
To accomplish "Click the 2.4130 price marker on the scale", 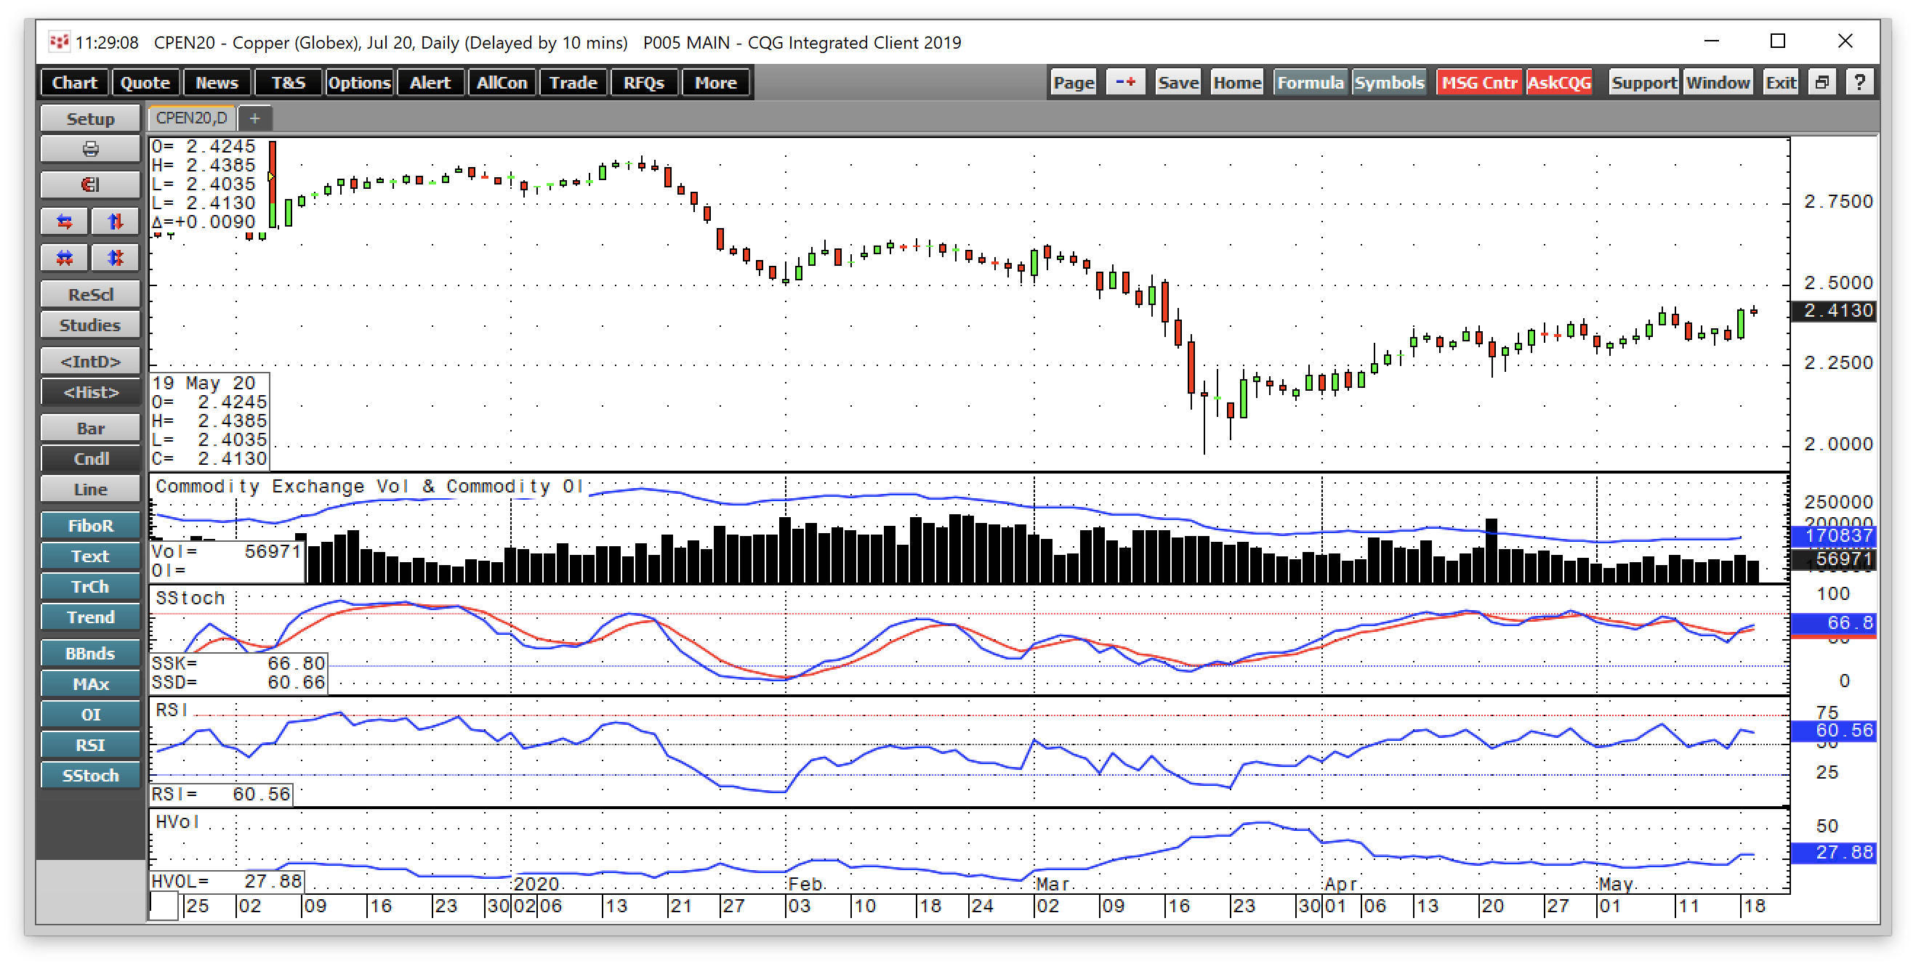I will pyautogui.click(x=1837, y=311).
